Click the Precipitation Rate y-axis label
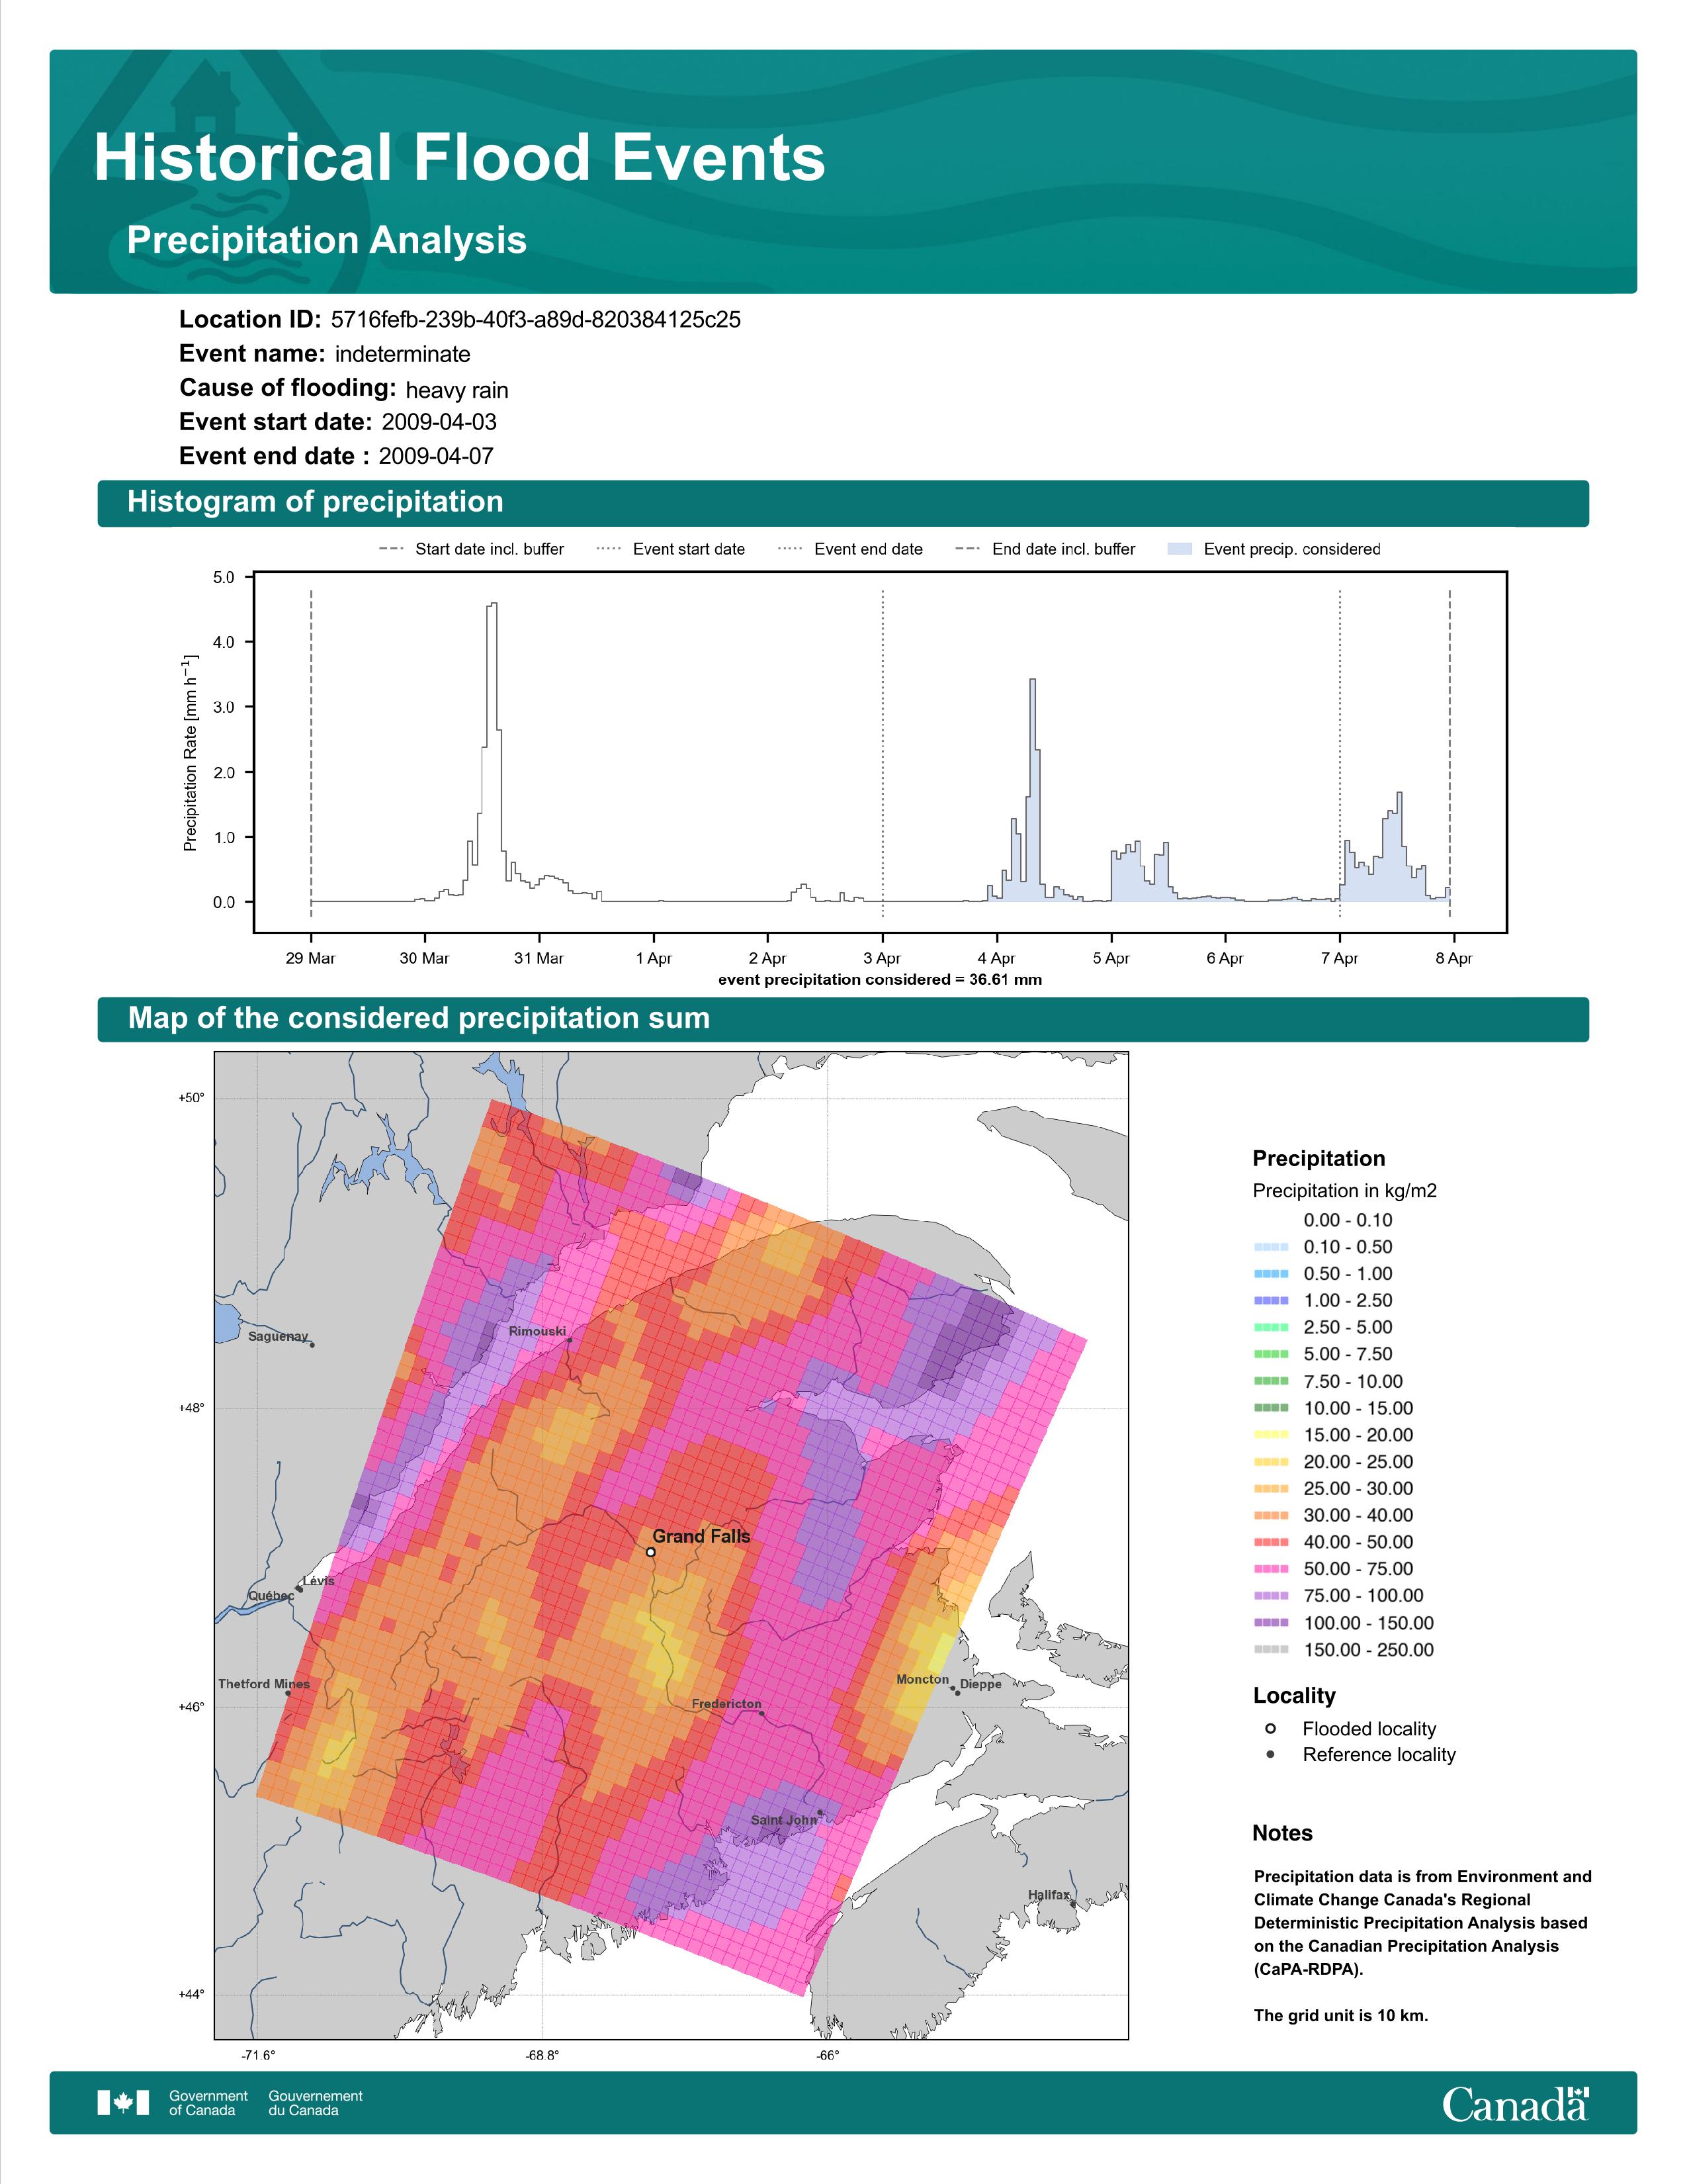Screen dimensions: 1687x2184 [190, 752]
